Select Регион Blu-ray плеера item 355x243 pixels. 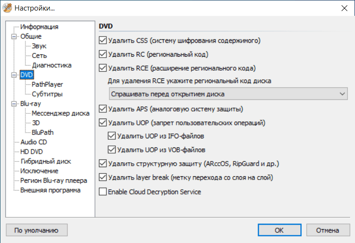[x=54, y=181]
